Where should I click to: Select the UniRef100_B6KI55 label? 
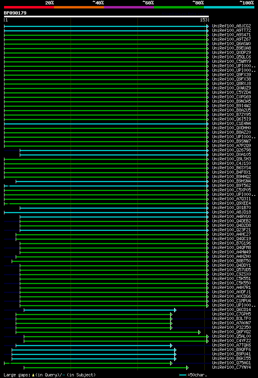[x=231, y=359]
